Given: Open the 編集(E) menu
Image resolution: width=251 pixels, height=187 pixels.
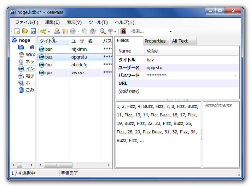Looking at the screenshot, I should pyautogui.click(x=52, y=22).
